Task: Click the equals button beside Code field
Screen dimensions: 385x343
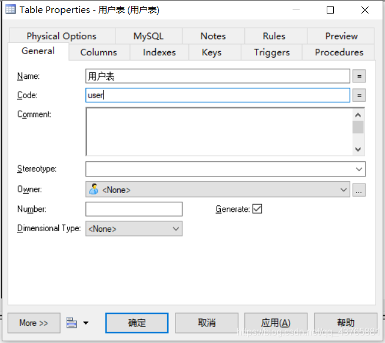Action: (359, 95)
